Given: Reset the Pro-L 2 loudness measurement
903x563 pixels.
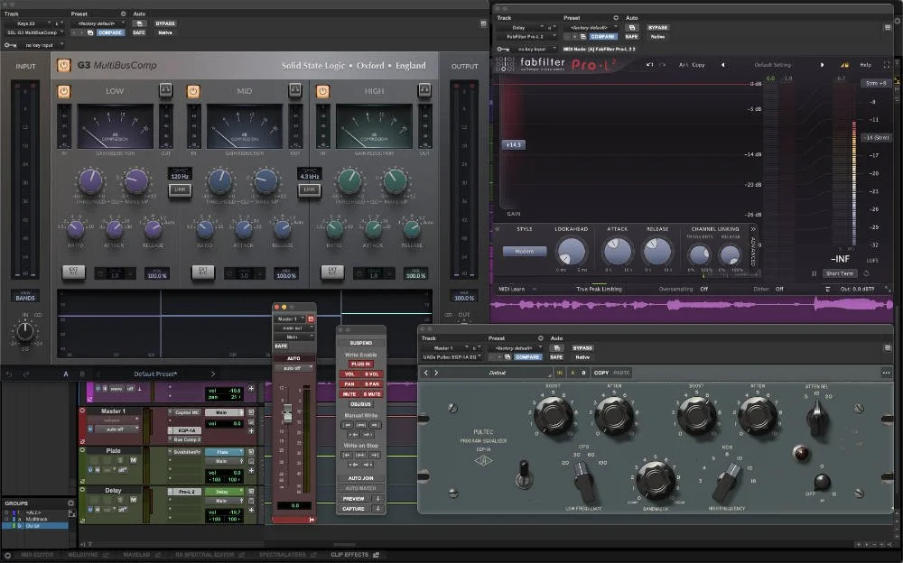Looking at the screenshot, I should coord(866,273).
